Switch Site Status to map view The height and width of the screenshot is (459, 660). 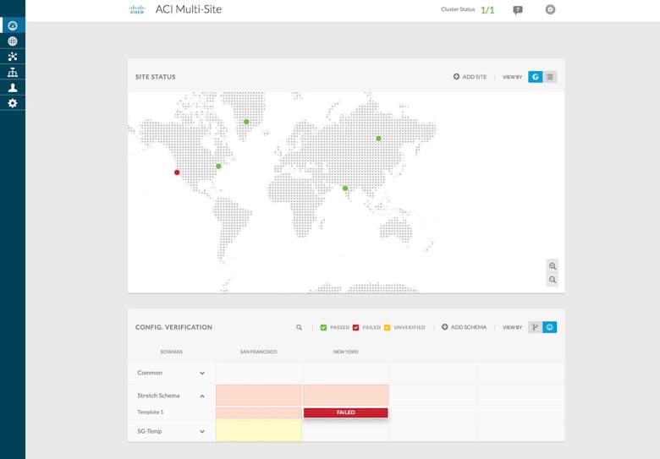(x=536, y=77)
